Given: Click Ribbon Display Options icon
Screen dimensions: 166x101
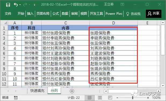Looking at the screenshot, I should [x=122, y=5].
